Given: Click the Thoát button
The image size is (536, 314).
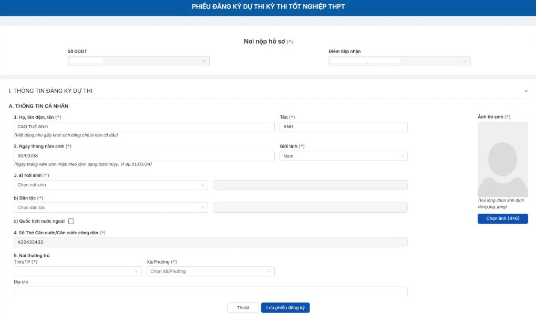Looking at the screenshot, I should tap(243, 308).
